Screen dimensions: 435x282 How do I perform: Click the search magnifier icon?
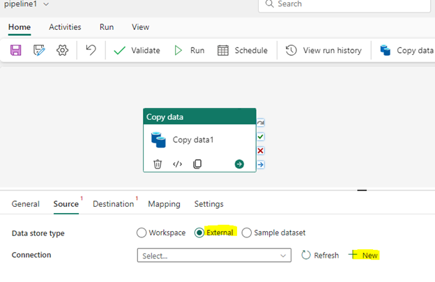(x=269, y=3)
